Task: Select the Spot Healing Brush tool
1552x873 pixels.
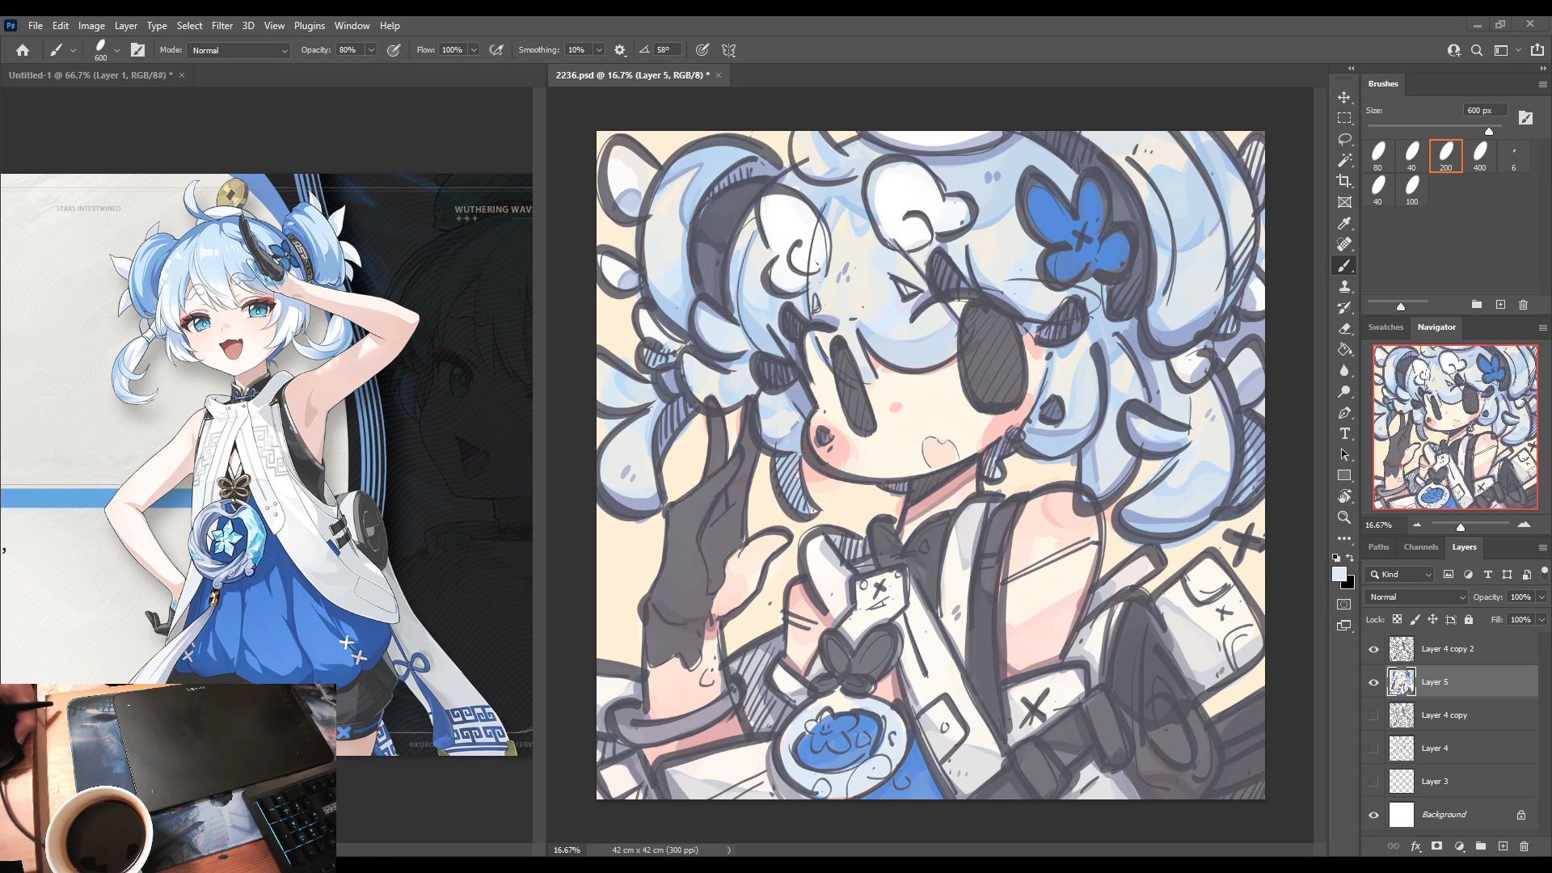Action: (x=1344, y=244)
